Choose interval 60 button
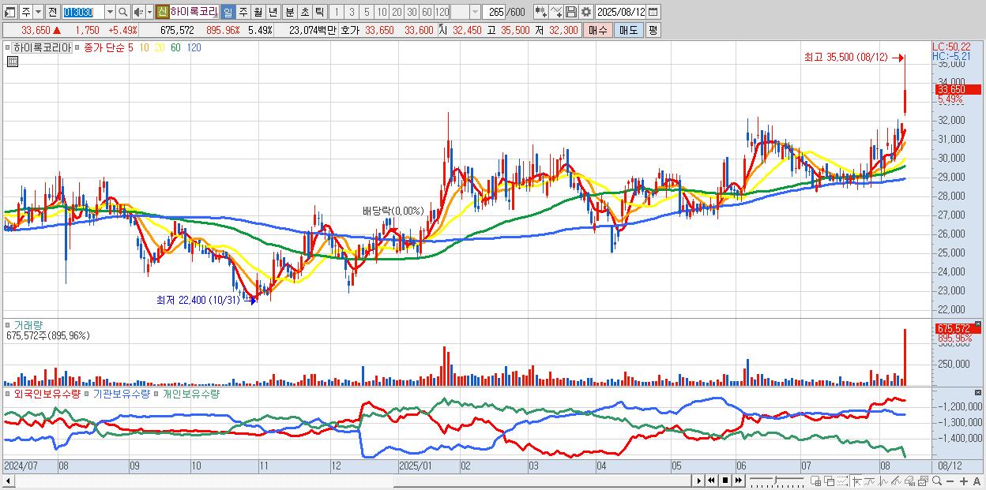Image resolution: width=986 pixels, height=490 pixels. pos(427,12)
